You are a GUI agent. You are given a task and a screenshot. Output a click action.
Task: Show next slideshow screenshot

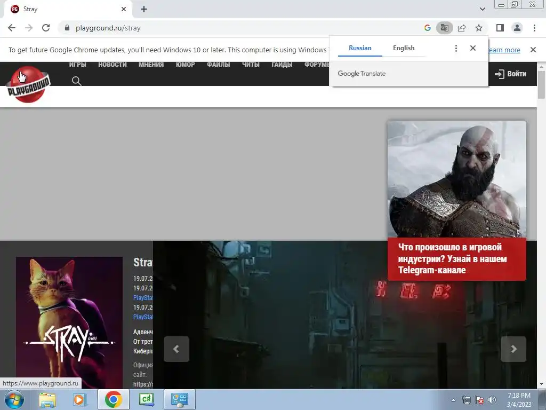513,349
